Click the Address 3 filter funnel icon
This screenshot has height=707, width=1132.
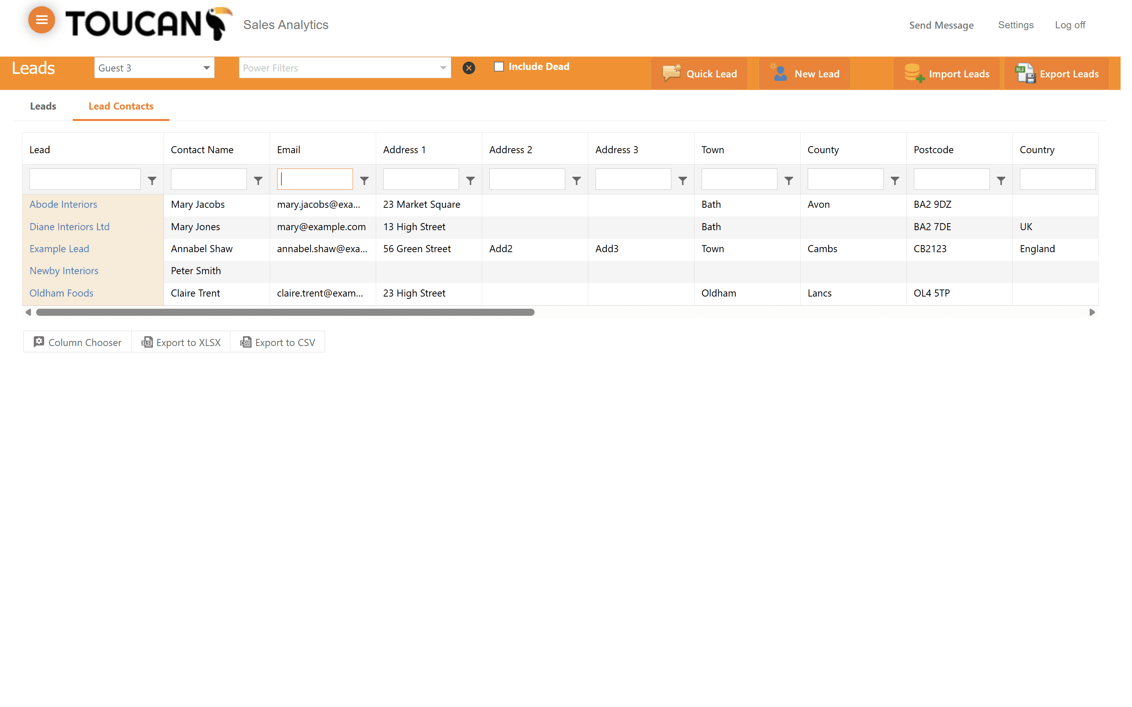[x=683, y=180]
